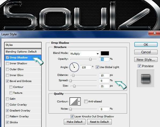Toggle the Preview checkbox
Image resolution: width=160 pixels, height=127 pixels.
pos(139,66)
